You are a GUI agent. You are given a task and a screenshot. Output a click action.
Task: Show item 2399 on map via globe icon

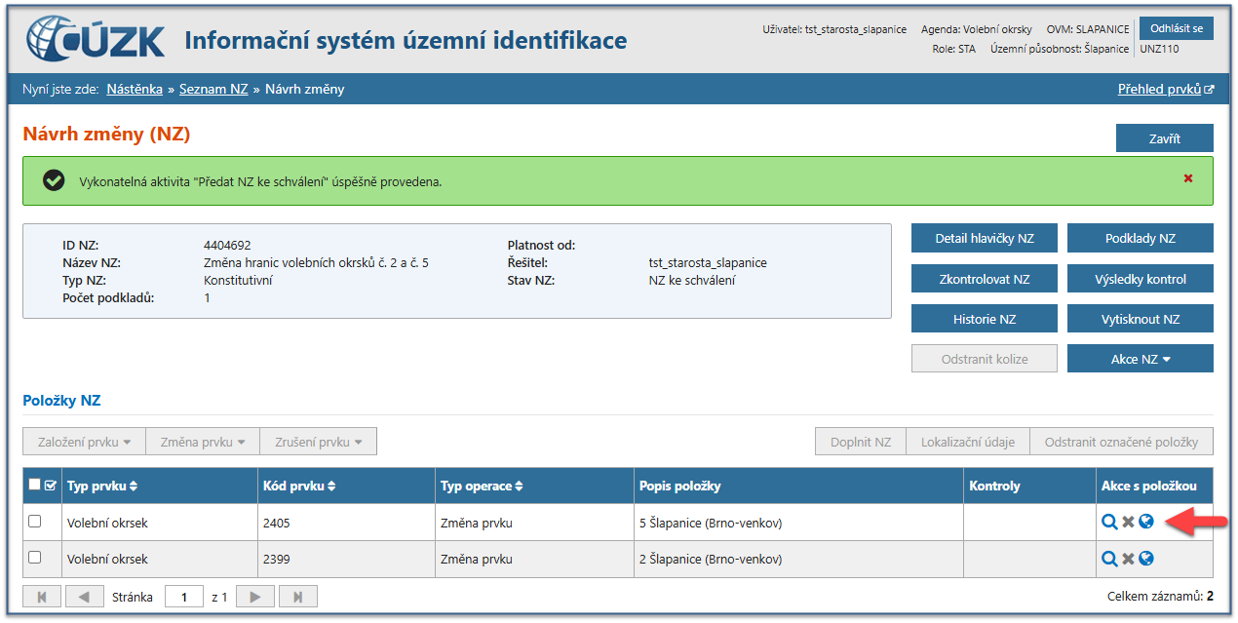pos(1146,559)
